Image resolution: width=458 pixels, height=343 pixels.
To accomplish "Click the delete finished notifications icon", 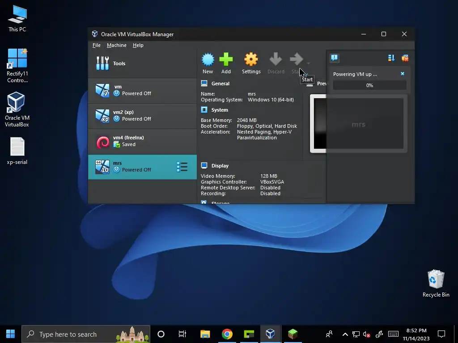I will (405, 58).
